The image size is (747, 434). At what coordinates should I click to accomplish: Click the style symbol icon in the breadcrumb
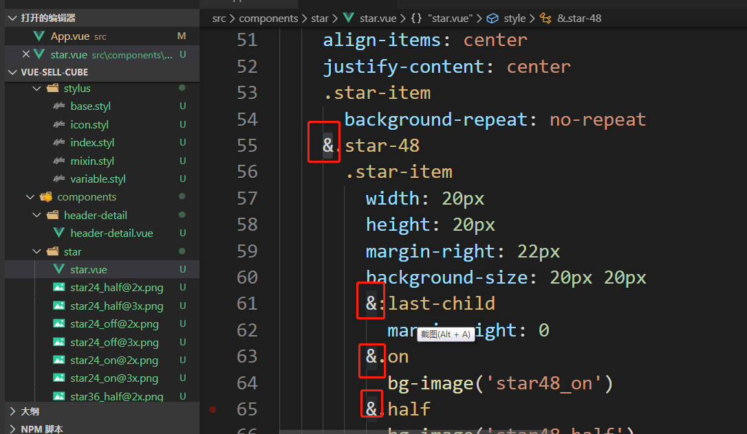coord(492,19)
